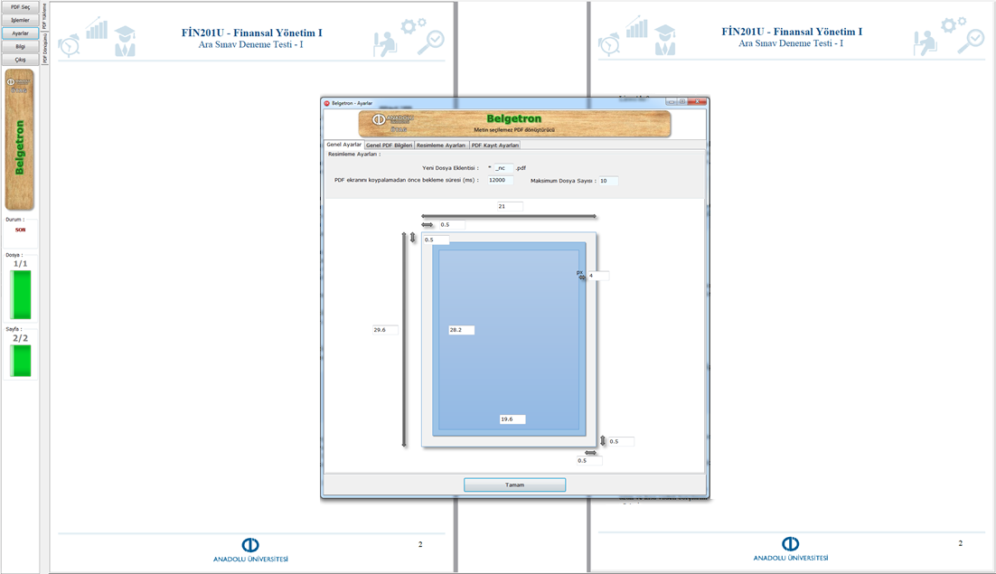Click the Yeni Dosya Eklentisi field
The width and height of the screenshot is (996, 574).
coord(503,168)
